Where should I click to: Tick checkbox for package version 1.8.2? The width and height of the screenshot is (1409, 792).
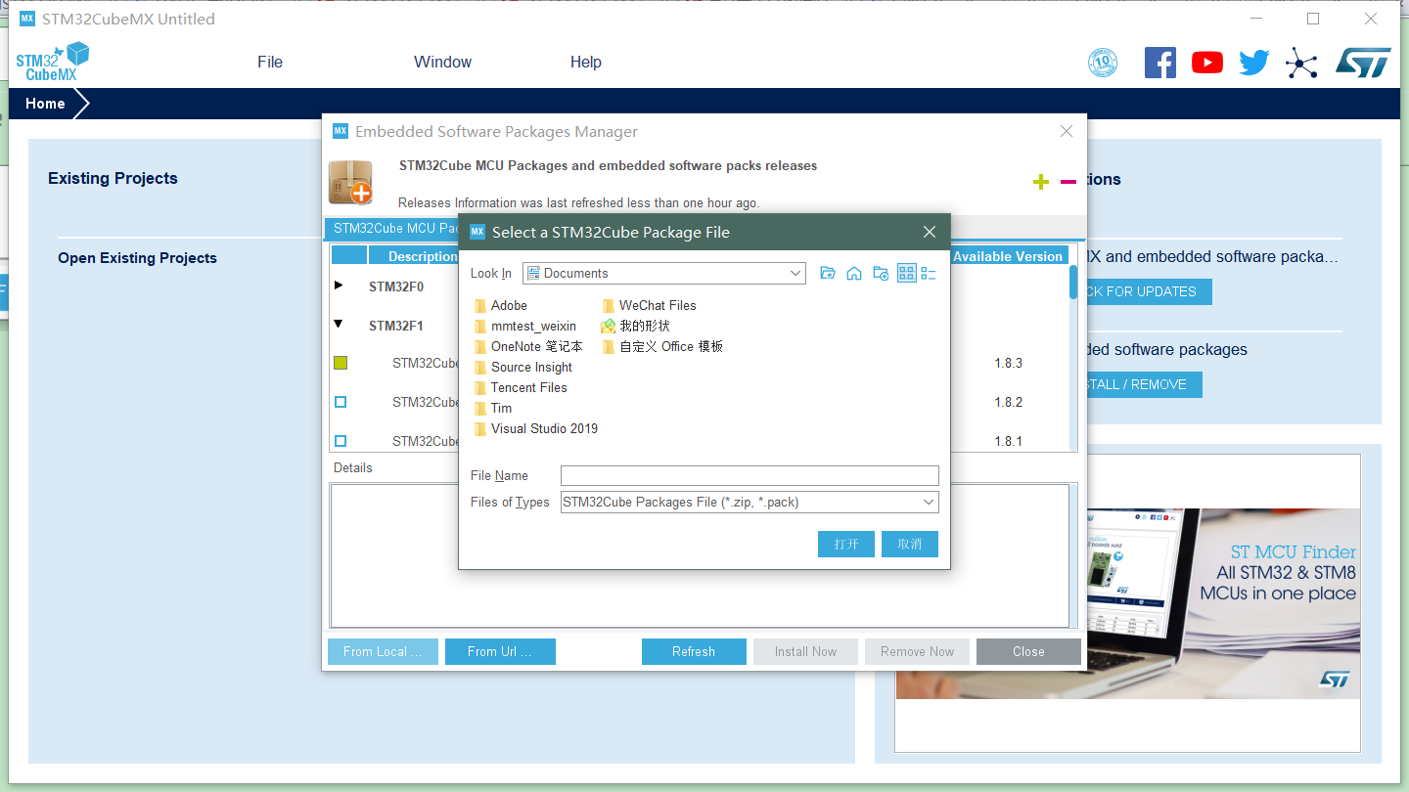click(341, 402)
